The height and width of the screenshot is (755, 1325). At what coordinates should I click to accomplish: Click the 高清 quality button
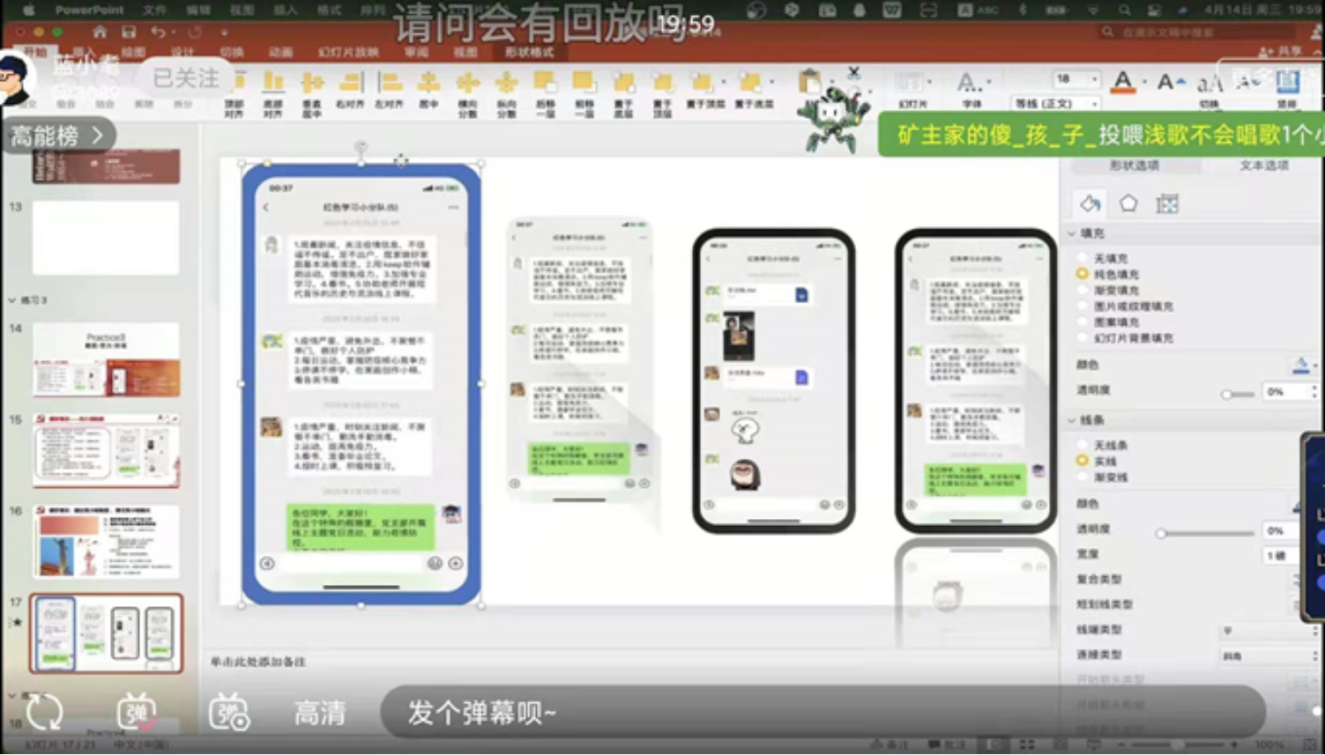point(321,712)
